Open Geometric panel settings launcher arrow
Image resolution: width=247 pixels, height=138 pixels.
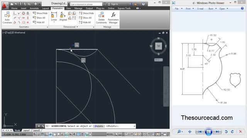[47, 27]
